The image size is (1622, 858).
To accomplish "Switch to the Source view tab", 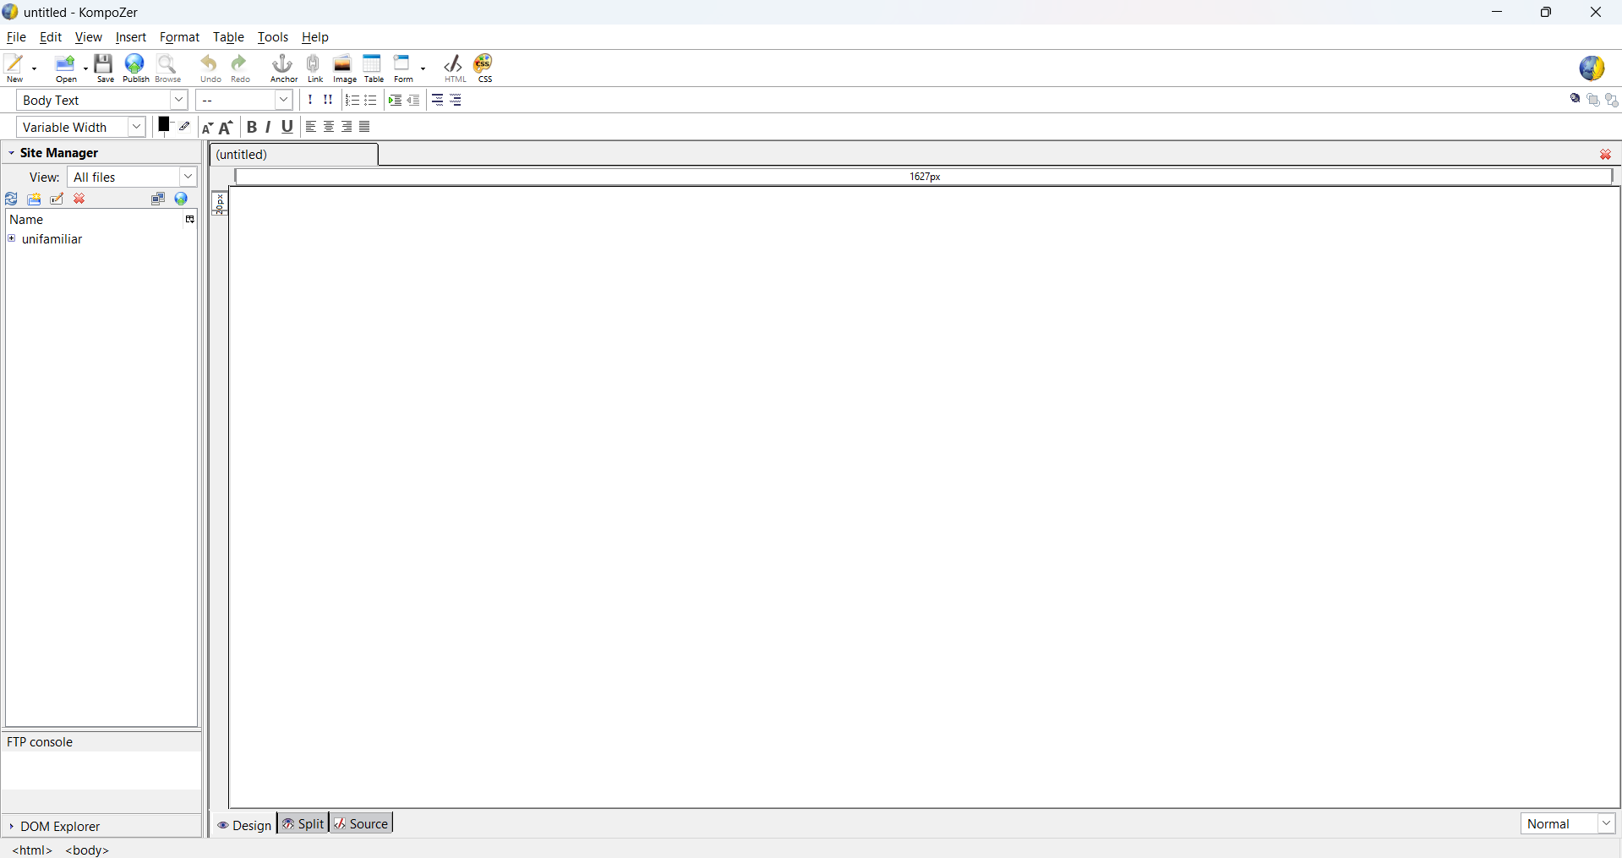I will [362, 824].
